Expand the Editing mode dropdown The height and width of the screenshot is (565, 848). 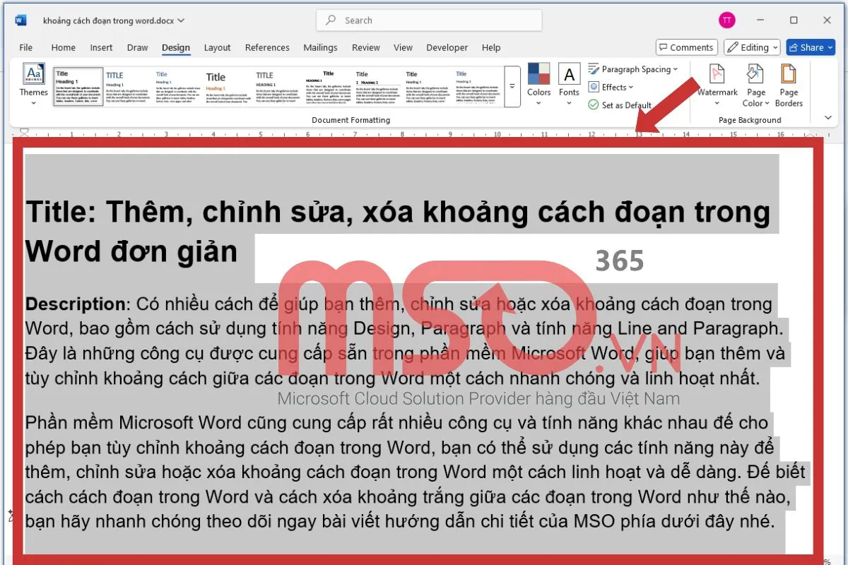(752, 47)
